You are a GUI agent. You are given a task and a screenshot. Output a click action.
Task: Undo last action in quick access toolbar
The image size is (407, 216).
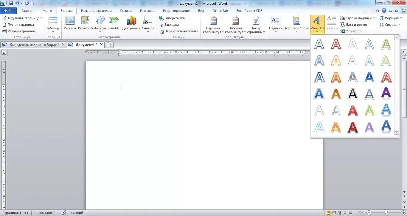tap(17, 3)
